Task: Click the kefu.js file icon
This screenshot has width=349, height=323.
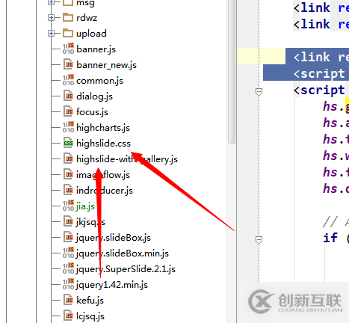Action: 68,300
